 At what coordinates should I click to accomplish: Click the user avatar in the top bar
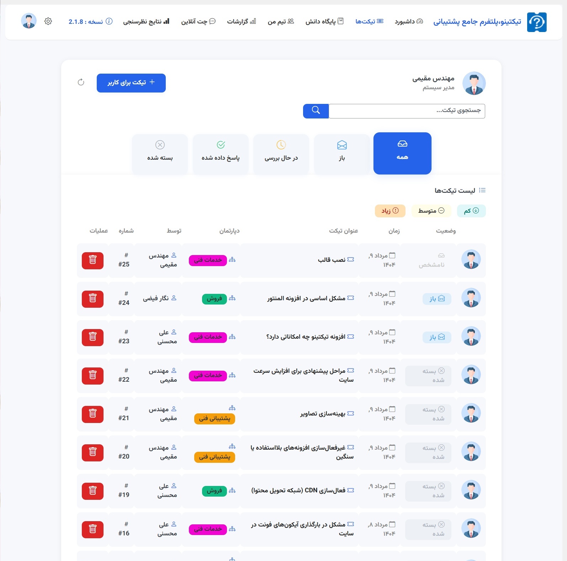(x=29, y=21)
